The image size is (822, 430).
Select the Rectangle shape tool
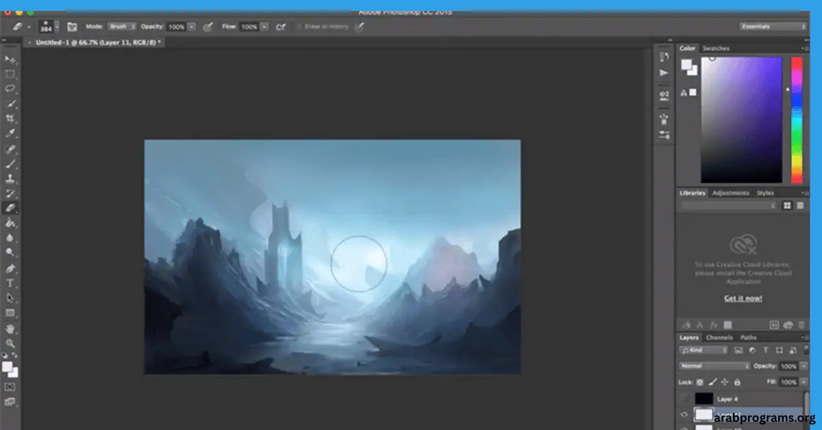pyautogui.click(x=10, y=313)
